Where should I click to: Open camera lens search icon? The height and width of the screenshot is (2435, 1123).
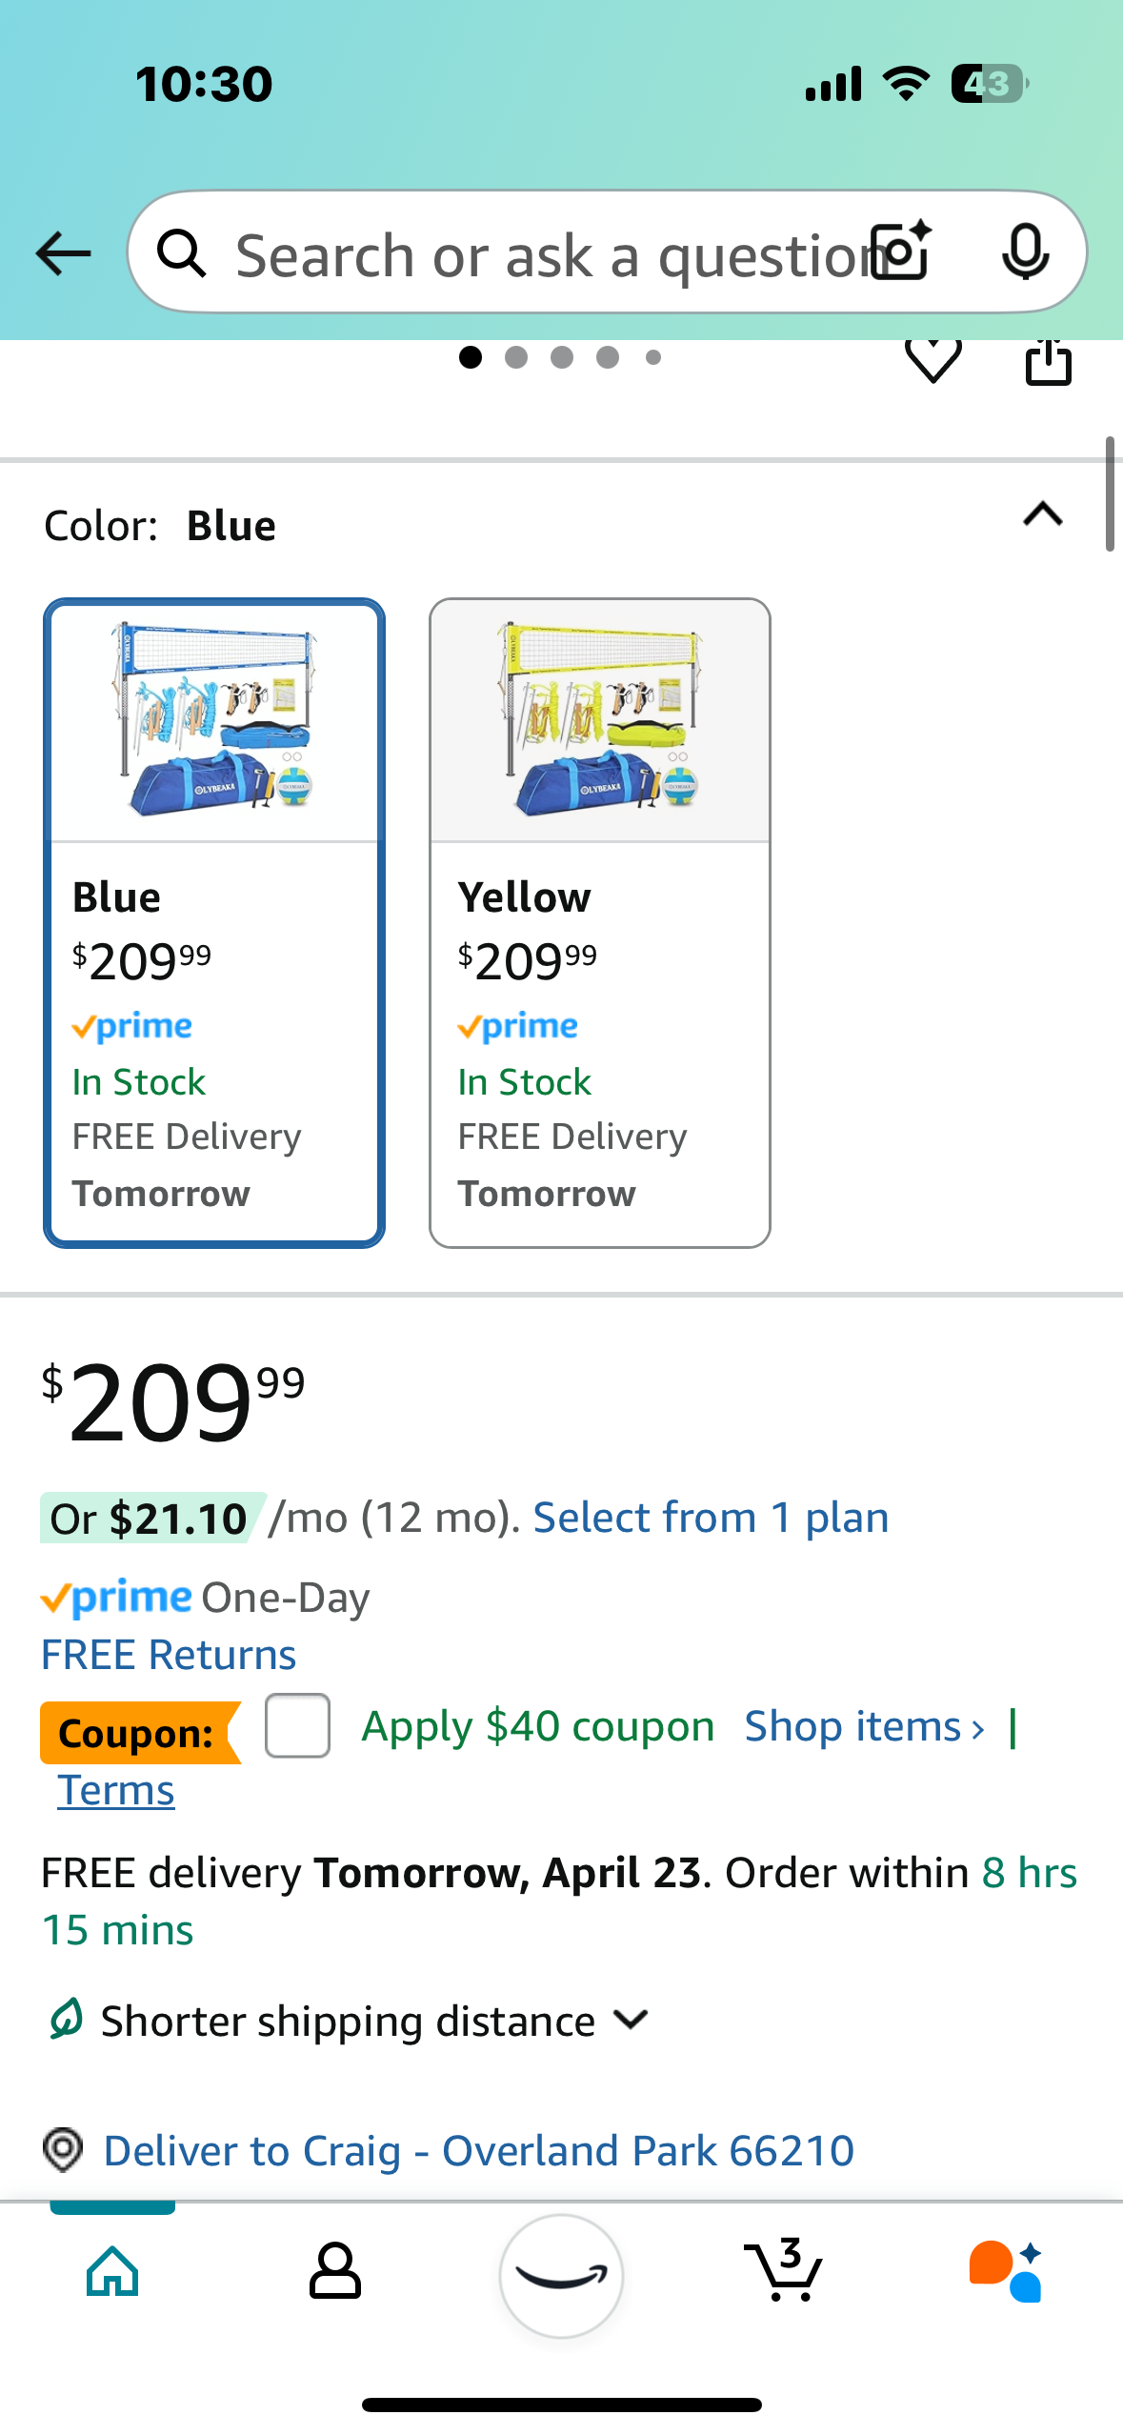pyautogui.click(x=901, y=252)
